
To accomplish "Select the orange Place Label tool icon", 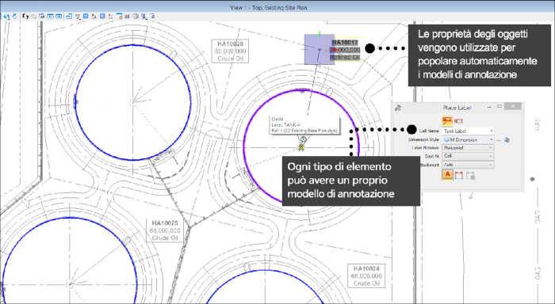I will [x=447, y=121].
